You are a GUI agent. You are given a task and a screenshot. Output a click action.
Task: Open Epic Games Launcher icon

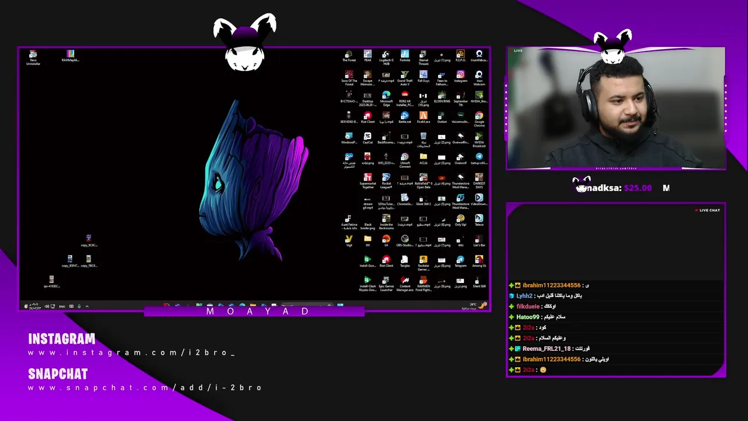(386, 284)
